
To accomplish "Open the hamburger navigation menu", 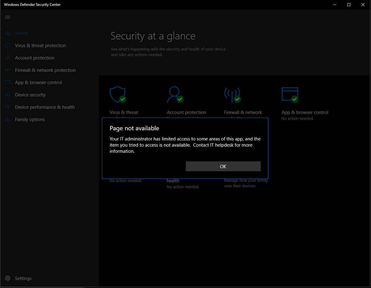I will click(x=8, y=17).
